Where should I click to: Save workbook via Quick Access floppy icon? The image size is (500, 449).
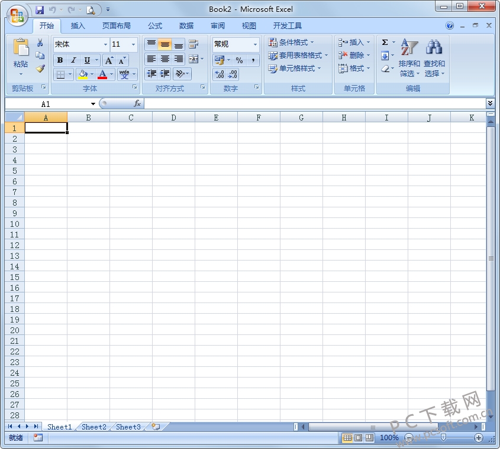click(x=40, y=10)
